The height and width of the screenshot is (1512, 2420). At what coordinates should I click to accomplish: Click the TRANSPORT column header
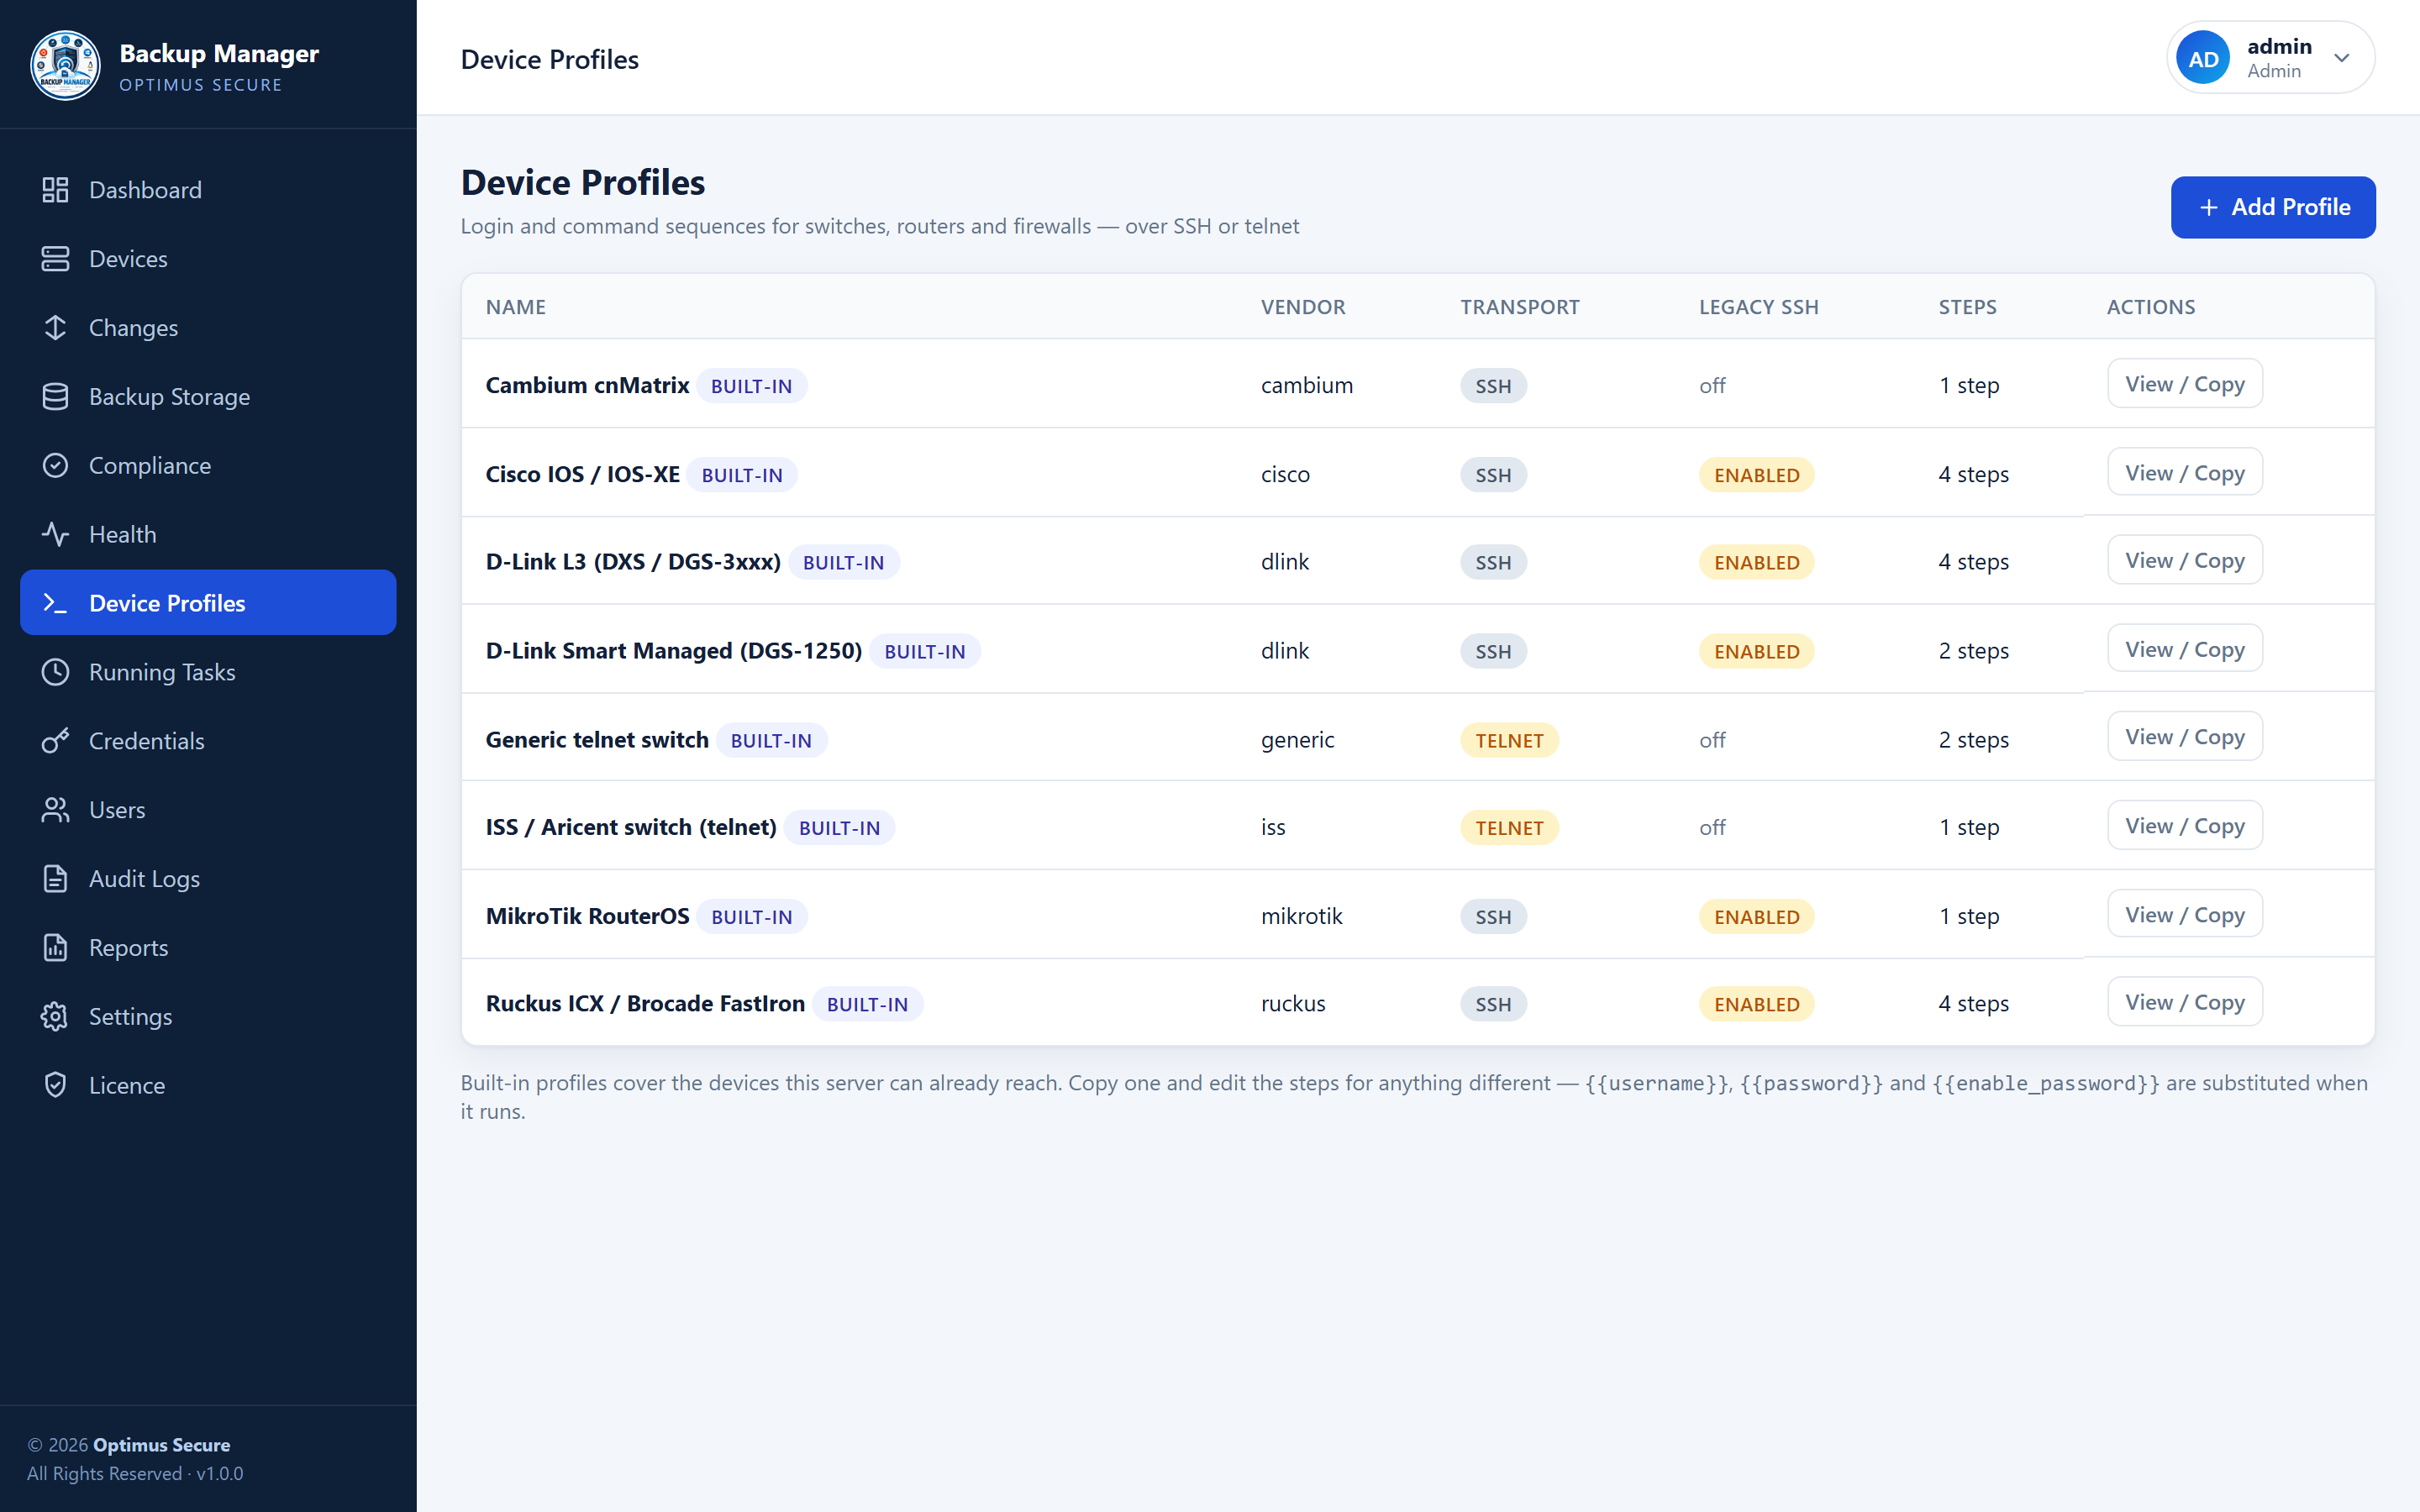[x=1519, y=307]
